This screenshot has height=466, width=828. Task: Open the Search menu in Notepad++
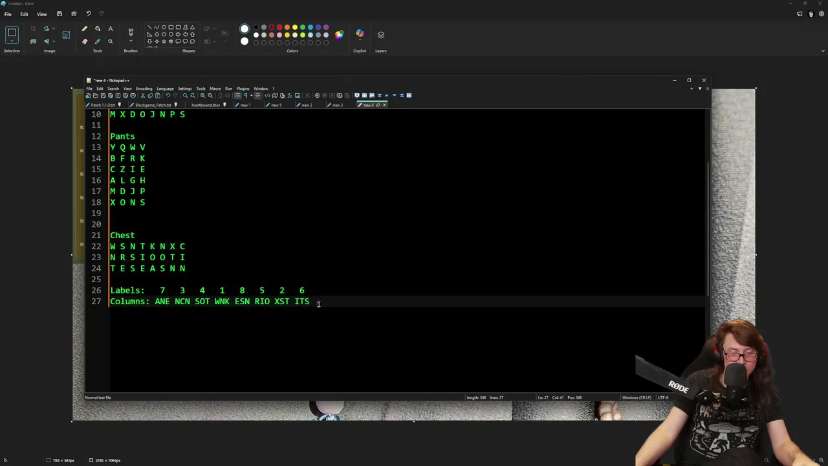tap(113, 89)
